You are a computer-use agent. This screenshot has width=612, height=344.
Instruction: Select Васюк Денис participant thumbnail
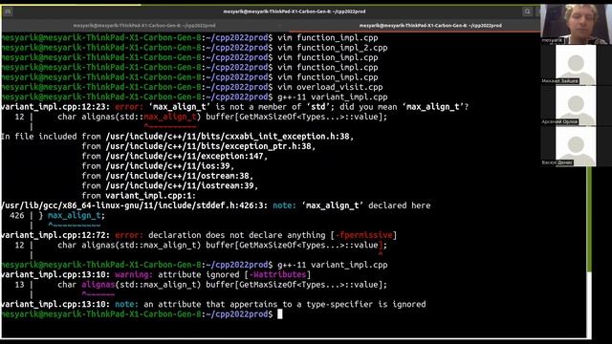pyautogui.click(x=576, y=146)
